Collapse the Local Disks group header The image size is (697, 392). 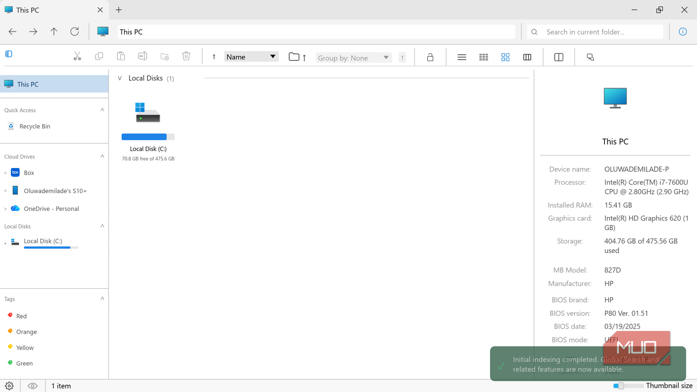point(120,78)
